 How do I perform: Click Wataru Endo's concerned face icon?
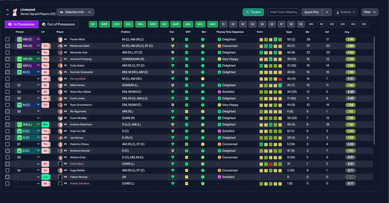click(x=219, y=157)
